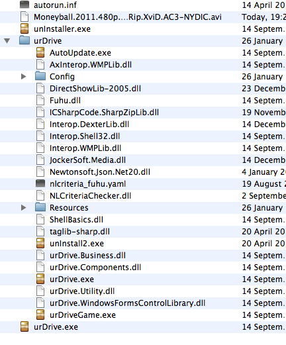Select the AutoUpdate.exe file name
Screen dimensions: 286x345
pyautogui.click(x=80, y=53)
